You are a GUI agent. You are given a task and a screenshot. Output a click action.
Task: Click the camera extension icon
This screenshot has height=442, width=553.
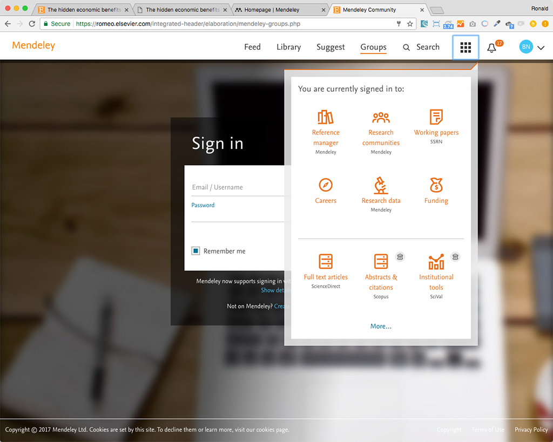pos(473,24)
